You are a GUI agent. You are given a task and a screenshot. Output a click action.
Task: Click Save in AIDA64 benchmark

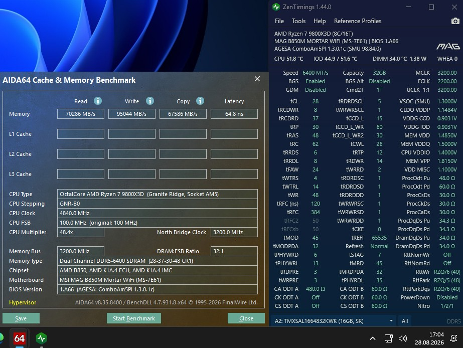tap(21, 318)
